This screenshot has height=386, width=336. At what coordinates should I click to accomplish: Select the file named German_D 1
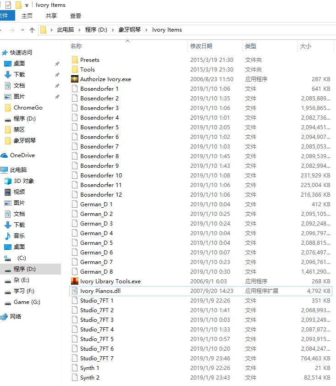tap(96, 204)
